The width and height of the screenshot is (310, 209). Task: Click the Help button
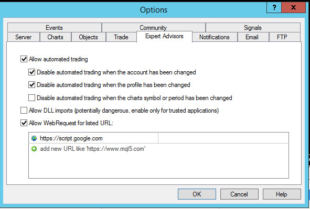coord(282,194)
